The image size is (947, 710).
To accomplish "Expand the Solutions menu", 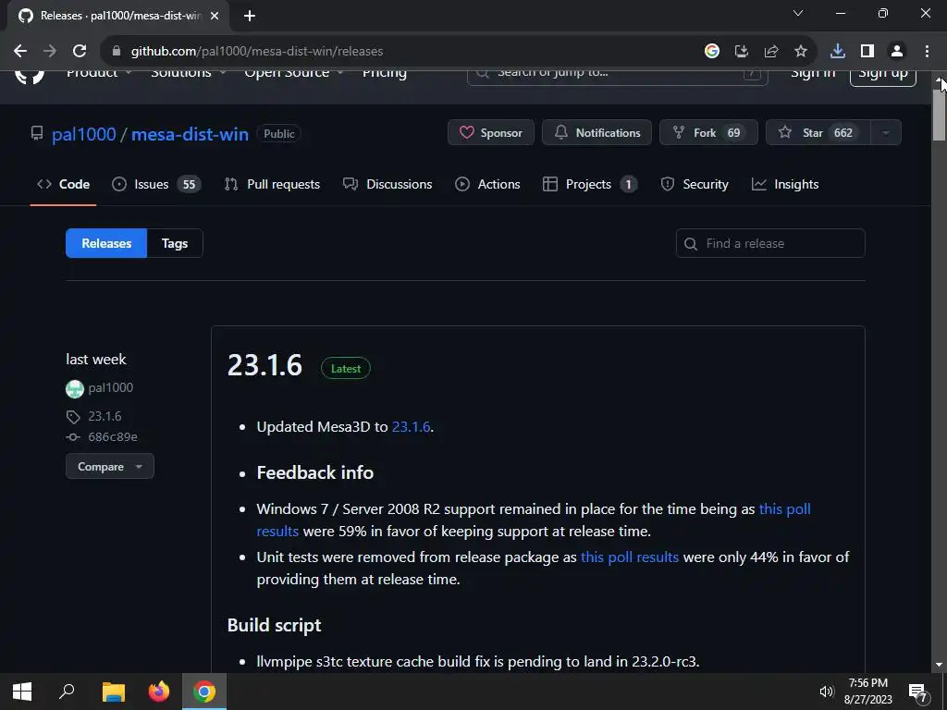I will [x=189, y=73].
